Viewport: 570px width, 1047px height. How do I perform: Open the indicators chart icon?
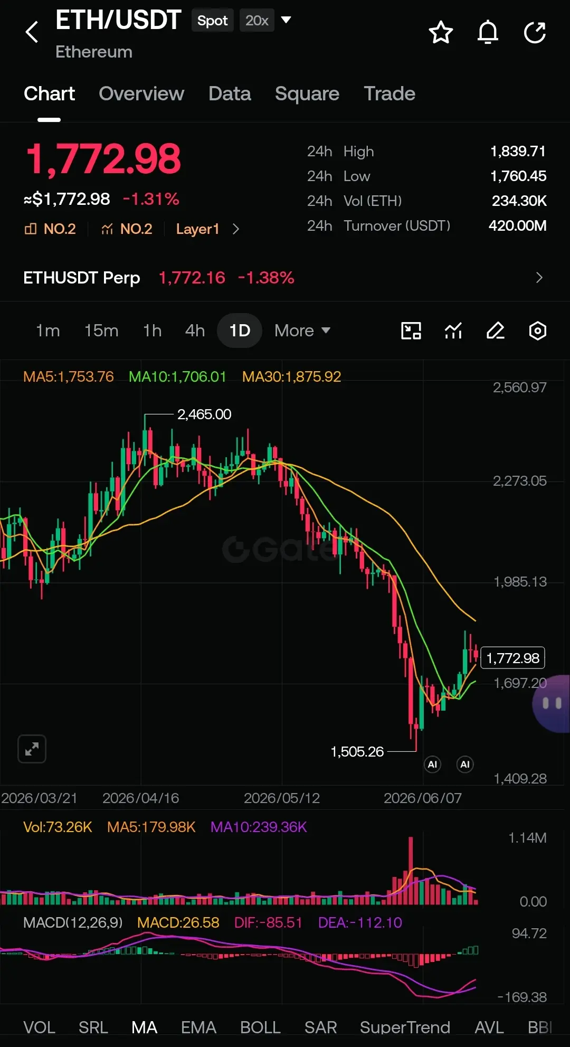[453, 331]
